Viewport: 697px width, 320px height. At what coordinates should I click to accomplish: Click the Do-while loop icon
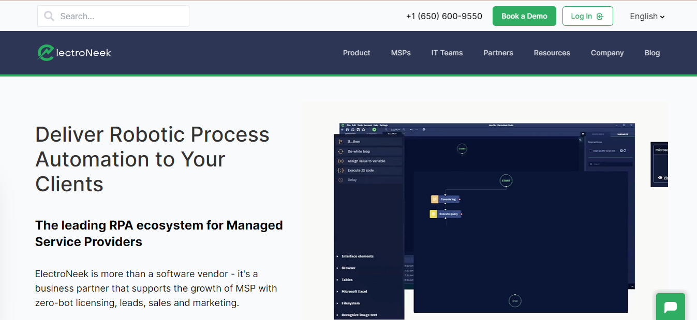pyautogui.click(x=340, y=151)
